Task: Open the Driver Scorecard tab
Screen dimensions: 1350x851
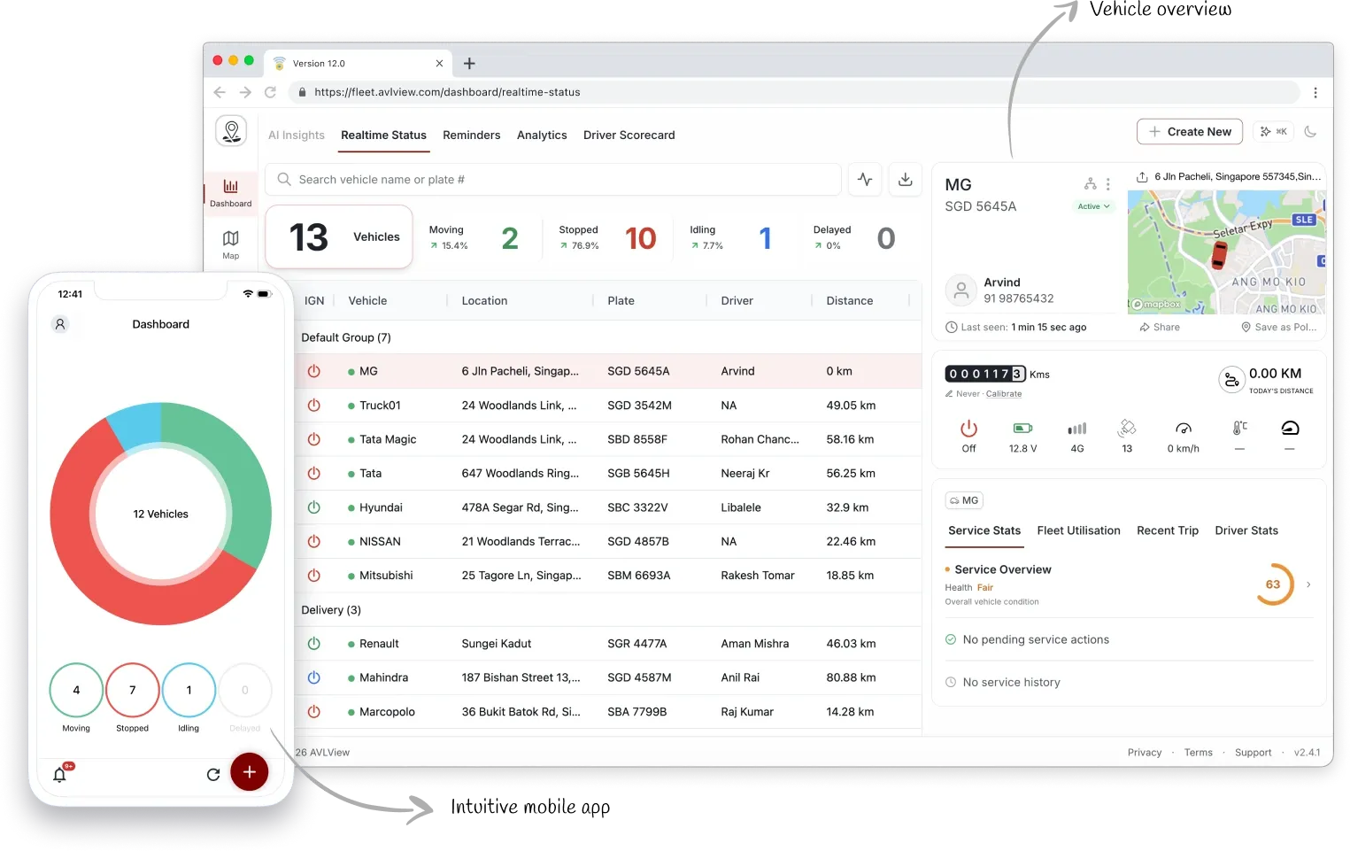Action: 629,135
